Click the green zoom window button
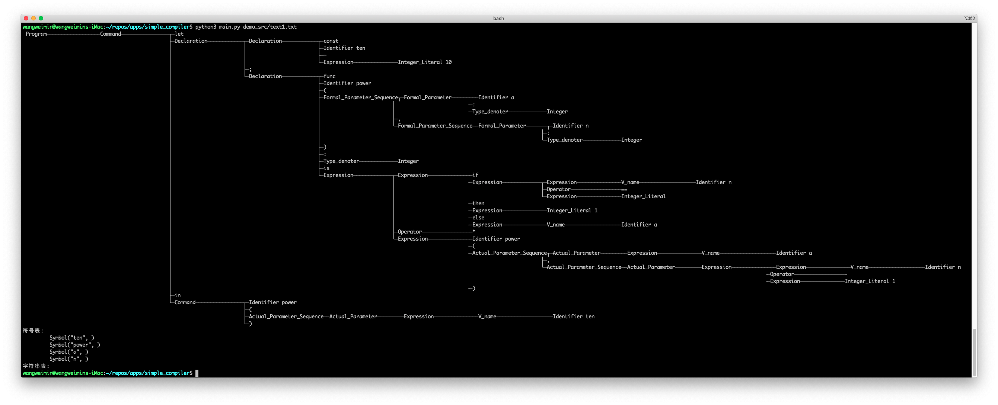The height and width of the screenshot is (405, 998). [41, 18]
